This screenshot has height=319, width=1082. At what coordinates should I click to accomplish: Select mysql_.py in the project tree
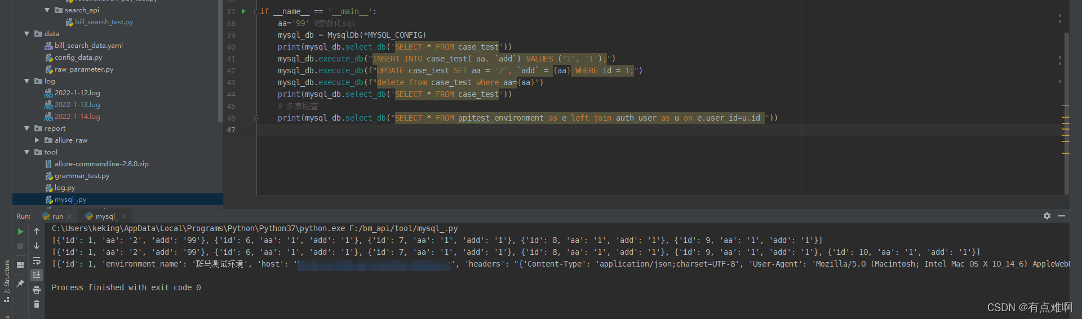point(117,200)
